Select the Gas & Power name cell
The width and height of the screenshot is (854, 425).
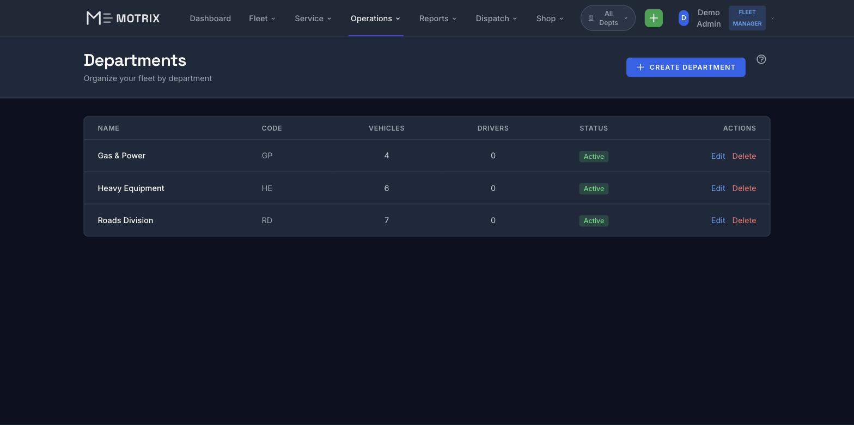[121, 156]
